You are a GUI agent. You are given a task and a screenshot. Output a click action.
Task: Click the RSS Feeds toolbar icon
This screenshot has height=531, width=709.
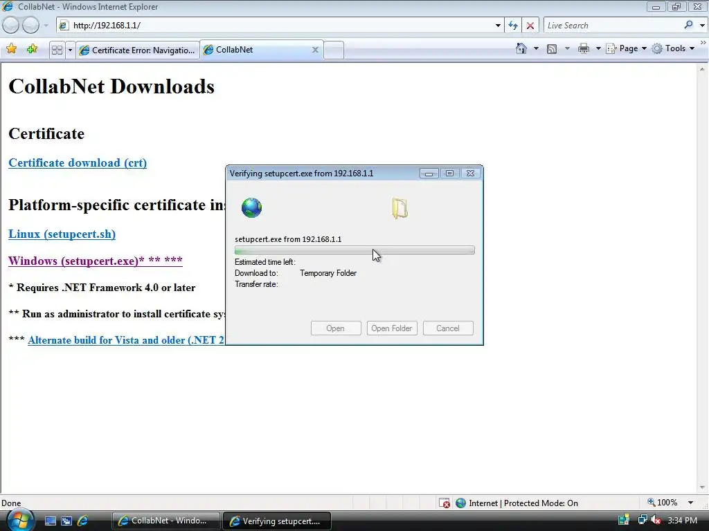pos(552,49)
